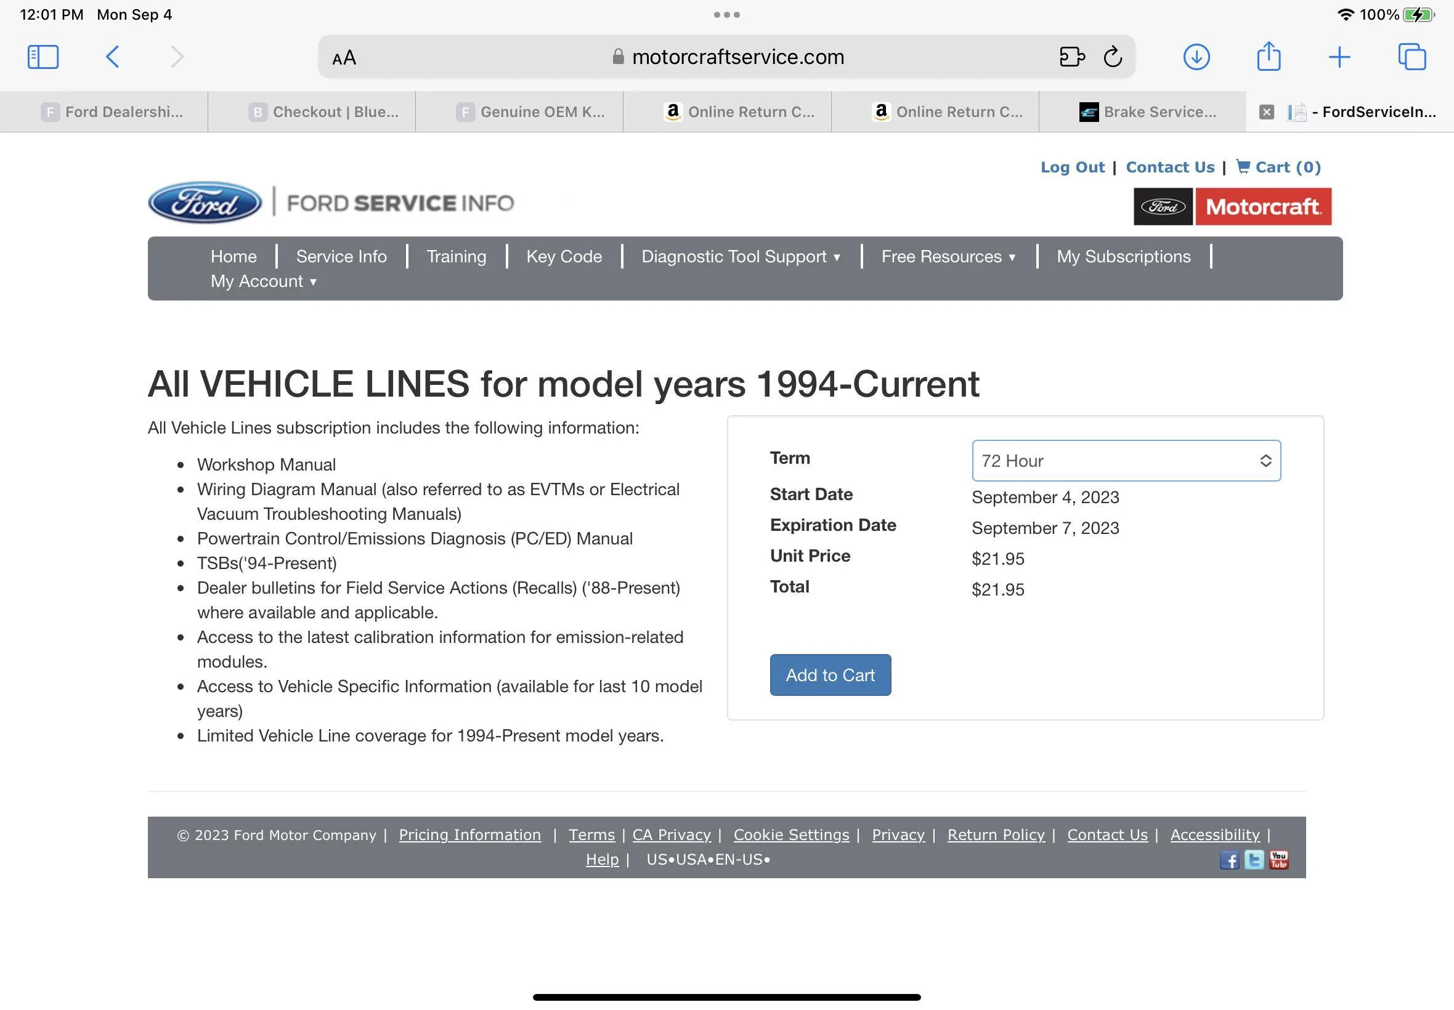Viewport: 1454px width, 1010px height.
Task: Click the US•USA•EN-US• locale text
Action: (709, 859)
